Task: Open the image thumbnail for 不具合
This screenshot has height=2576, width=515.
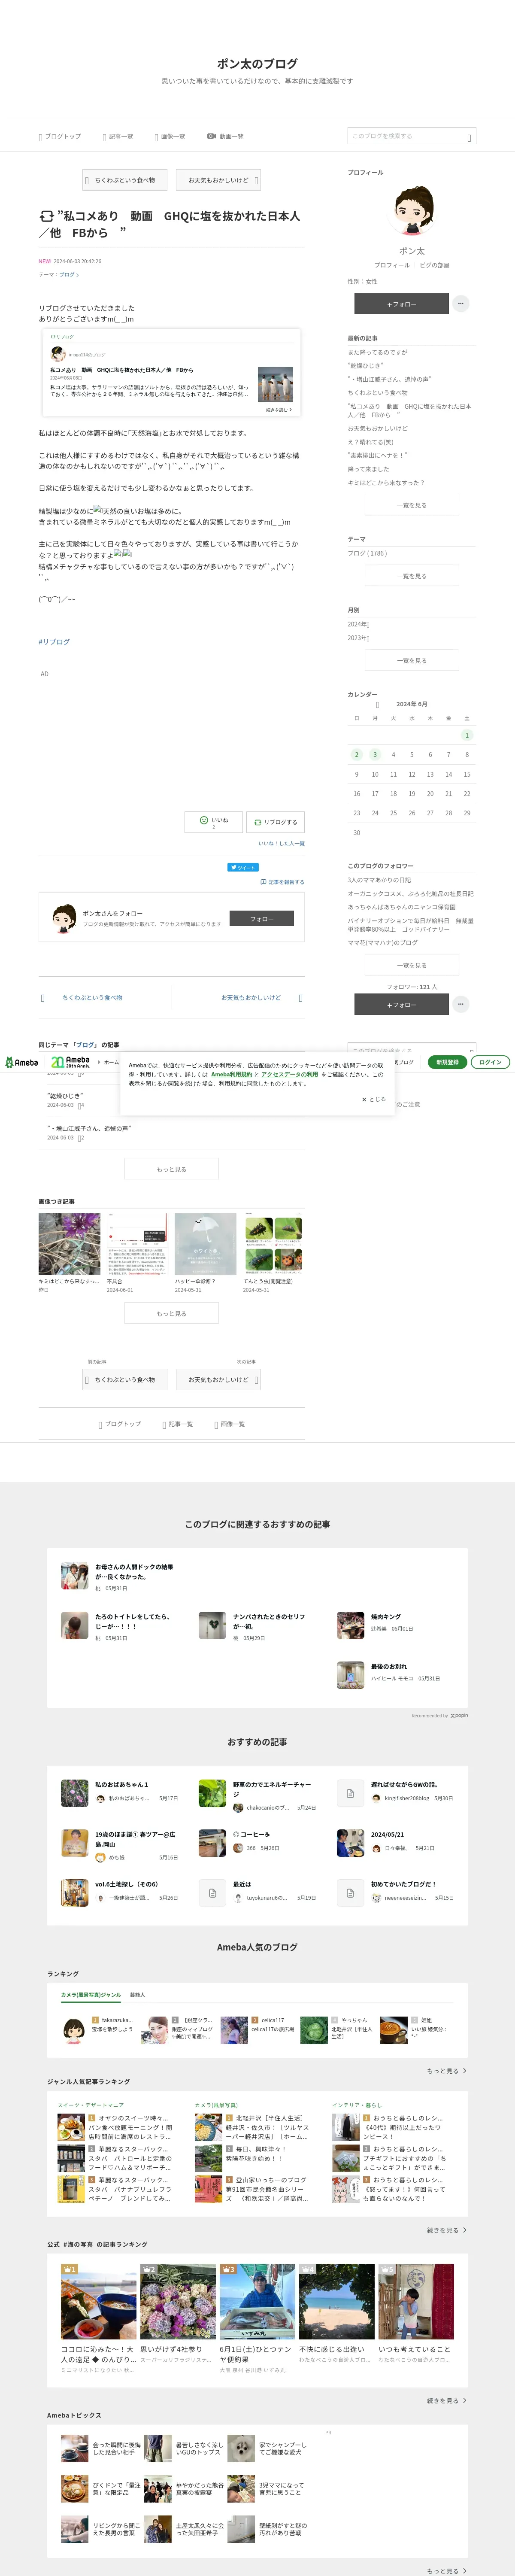Action: [x=137, y=1244]
